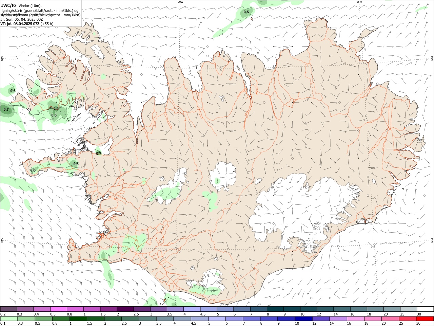The height and width of the screenshot is (326, 434).
Task: Click the 64N latitude label on left edge
Action: pos(2,240)
